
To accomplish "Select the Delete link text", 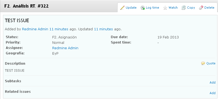I will coord(209,8).
